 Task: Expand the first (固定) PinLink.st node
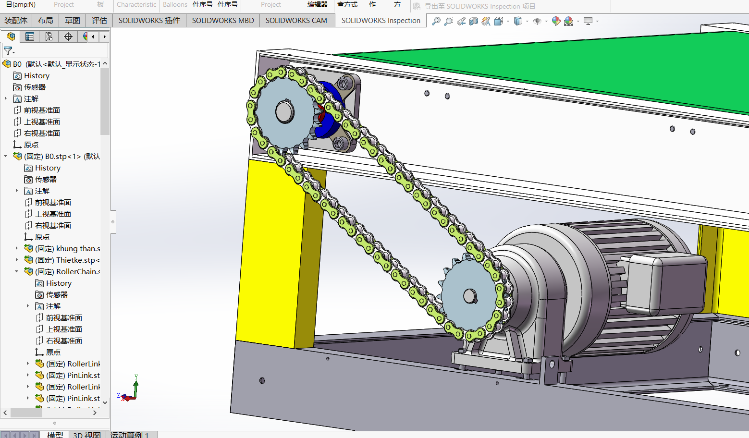pos(28,375)
